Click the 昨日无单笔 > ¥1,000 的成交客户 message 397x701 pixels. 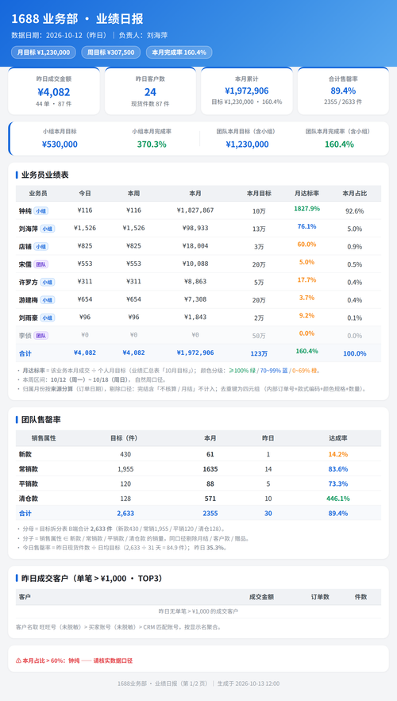pos(198,611)
